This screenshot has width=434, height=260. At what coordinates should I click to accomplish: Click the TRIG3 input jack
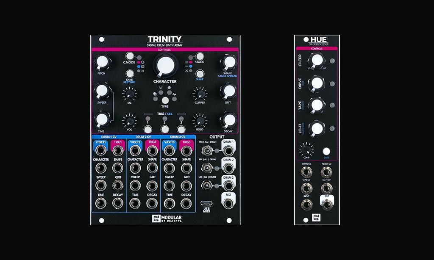pos(186,150)
